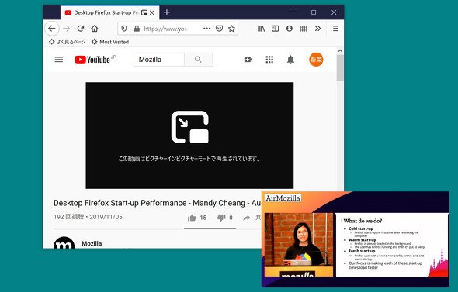The width and height of the screenshot is (458, 292).
Task: Open Firefox hamburger application menu
Action: [x=335, y=29]
